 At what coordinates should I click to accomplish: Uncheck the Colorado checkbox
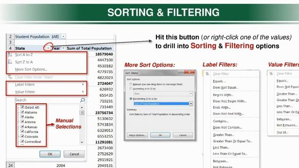tap(22, 136)
